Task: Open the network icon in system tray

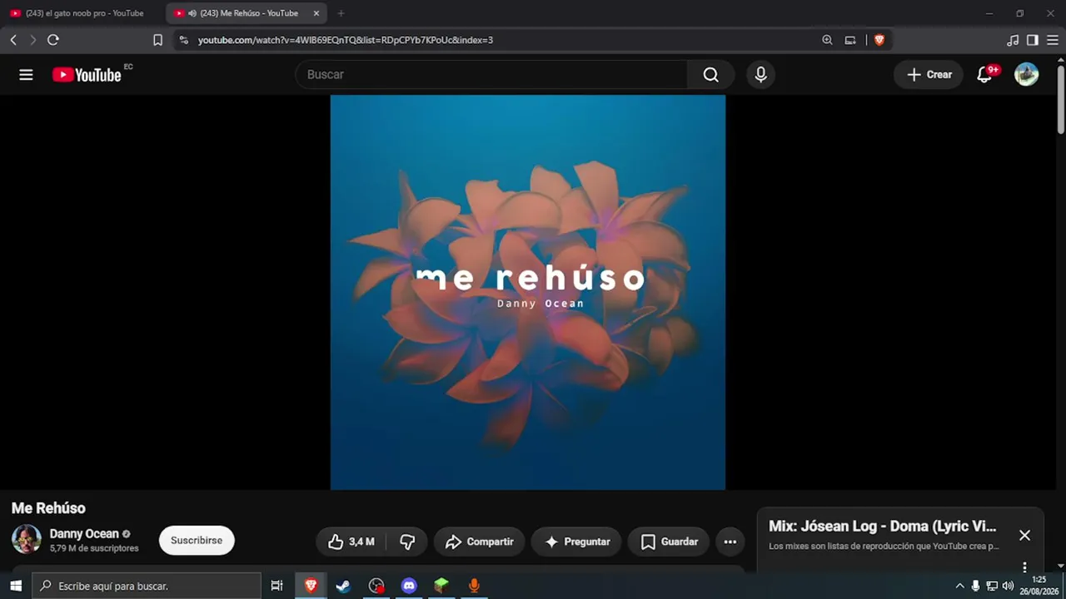Action: point(992,586)
